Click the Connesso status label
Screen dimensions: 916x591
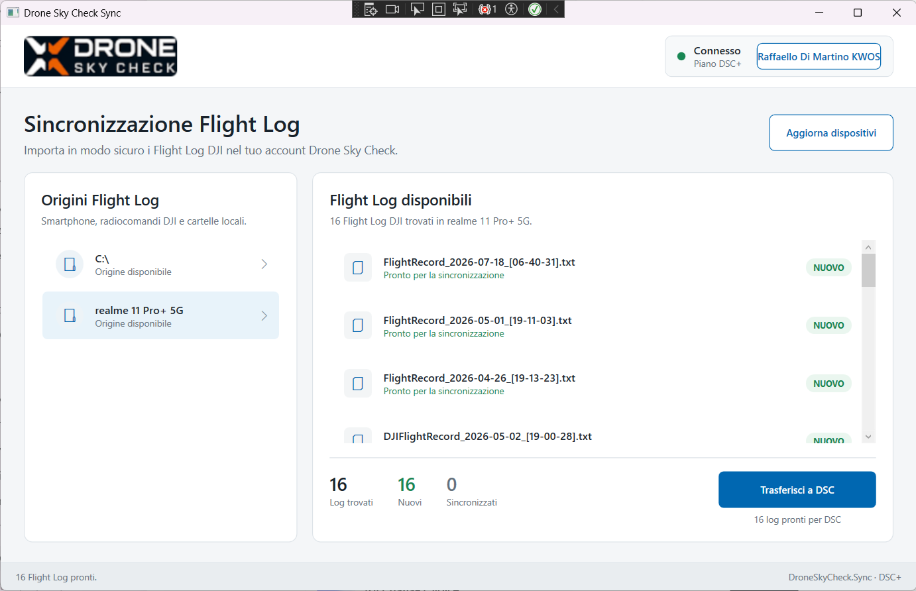point(716,50)
